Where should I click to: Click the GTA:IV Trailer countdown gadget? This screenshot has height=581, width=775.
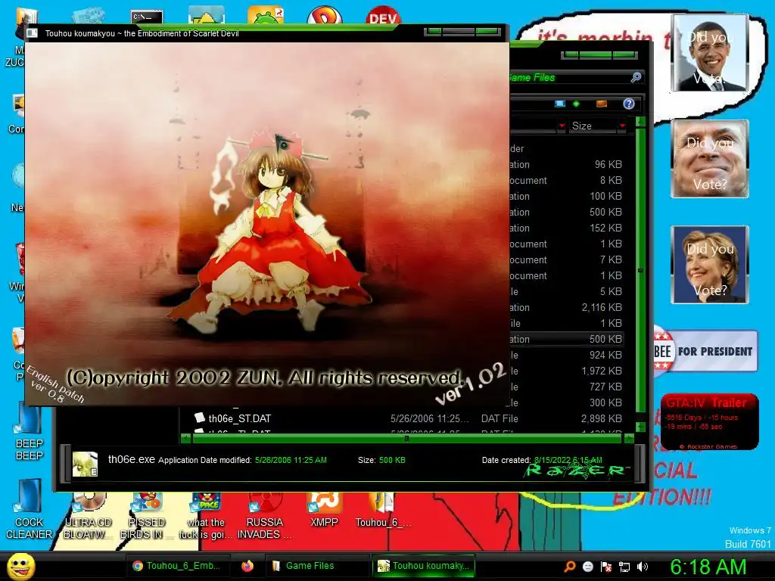[709, 421]
